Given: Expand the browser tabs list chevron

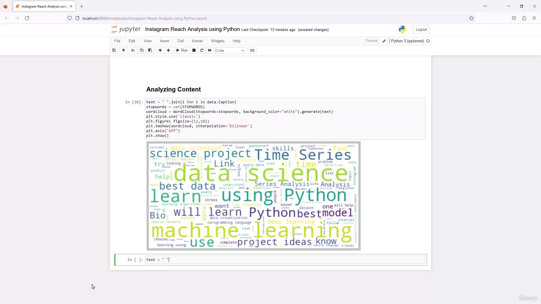Looking at the screenshot, I should coord(485,6).
